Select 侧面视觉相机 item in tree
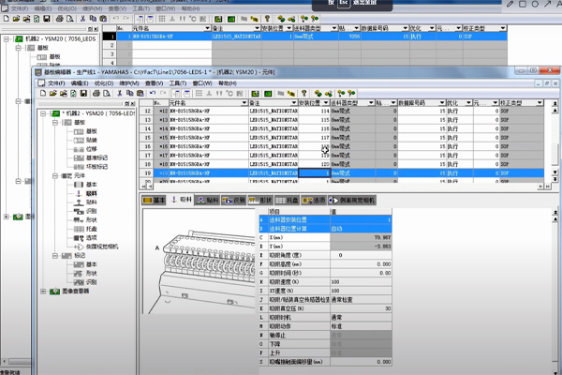 pos(102,247)
